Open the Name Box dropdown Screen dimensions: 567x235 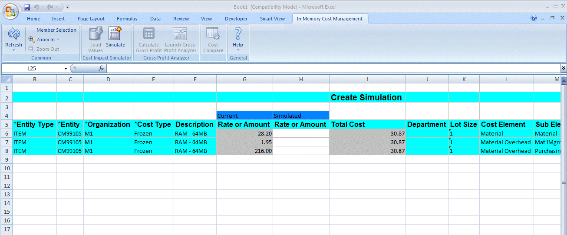[x=66, y=69]
